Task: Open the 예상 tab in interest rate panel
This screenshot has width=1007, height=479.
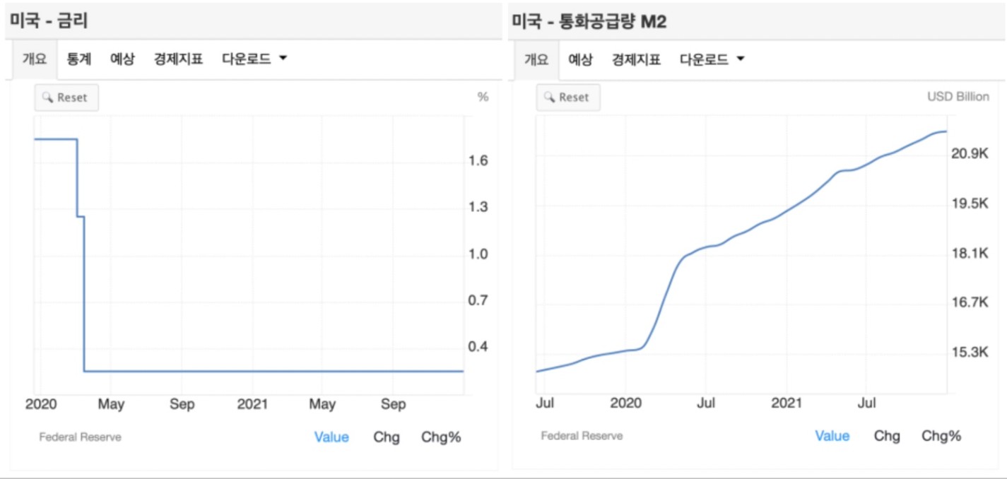Action: 122,59
